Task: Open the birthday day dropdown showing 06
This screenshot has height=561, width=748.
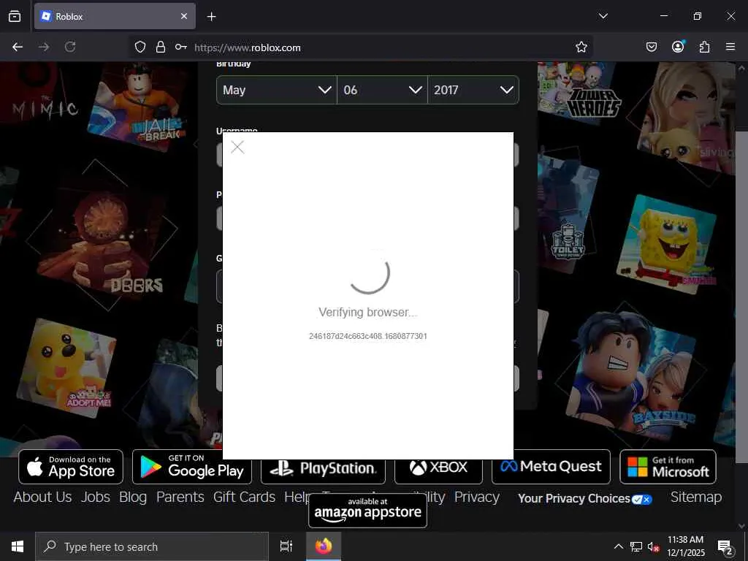Action: pos(382,90)
